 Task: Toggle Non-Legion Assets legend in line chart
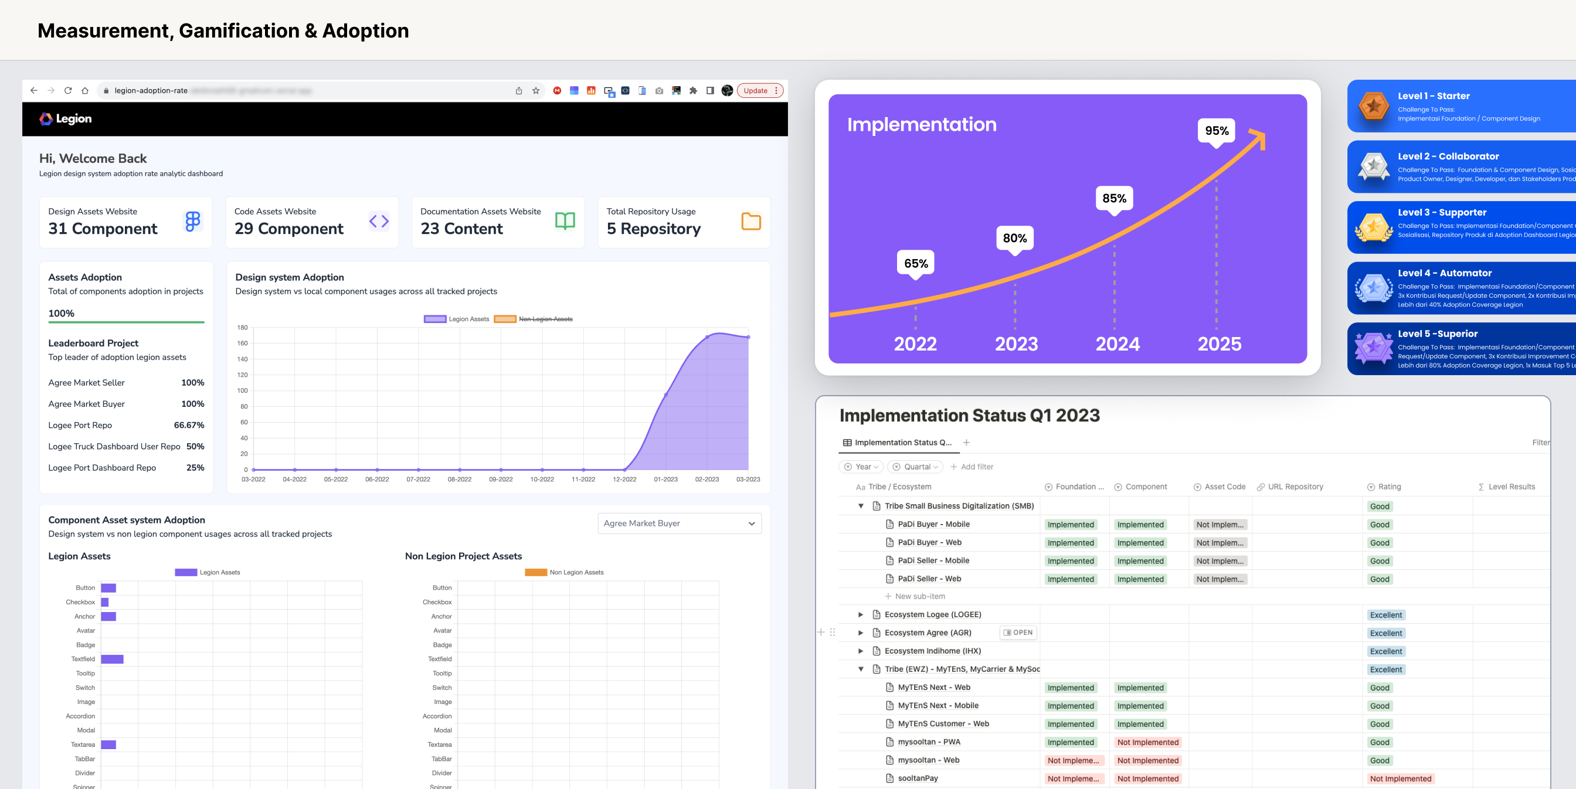point(533,319)
